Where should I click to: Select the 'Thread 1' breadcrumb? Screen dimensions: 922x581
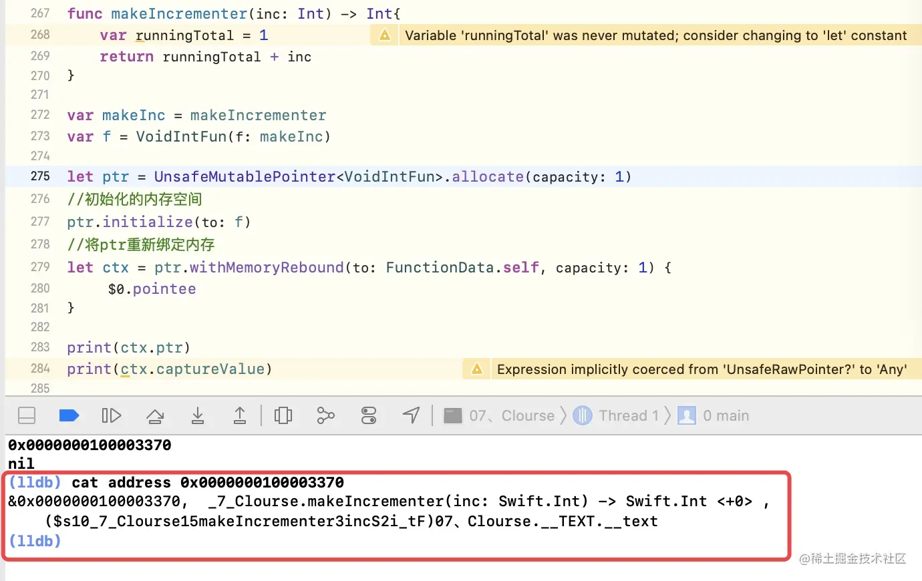[x=616, y=415]
